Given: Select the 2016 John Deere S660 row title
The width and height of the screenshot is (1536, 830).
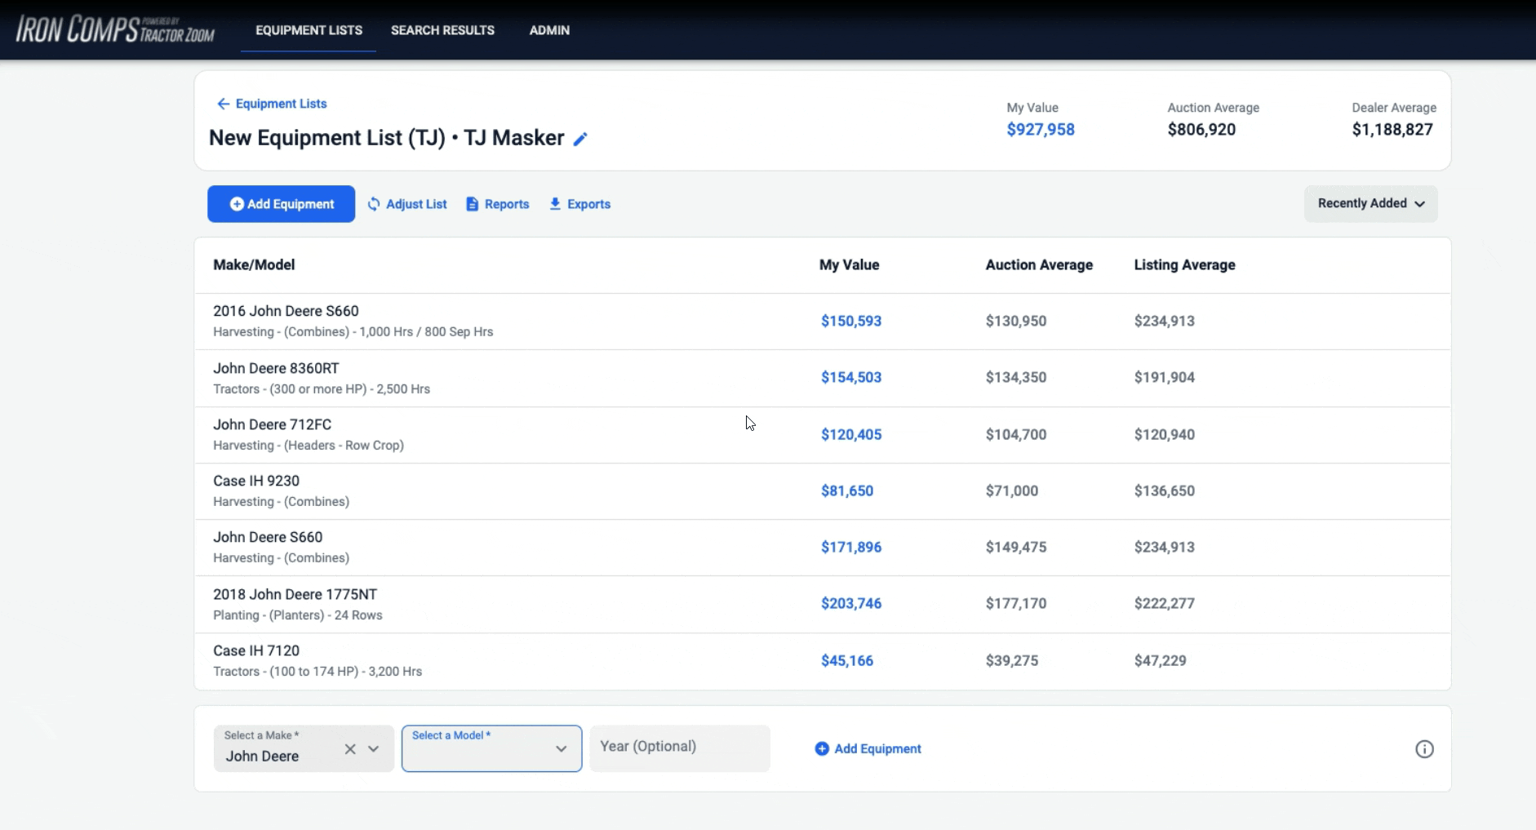Looking at the screenshot, I should click(286, 311).
